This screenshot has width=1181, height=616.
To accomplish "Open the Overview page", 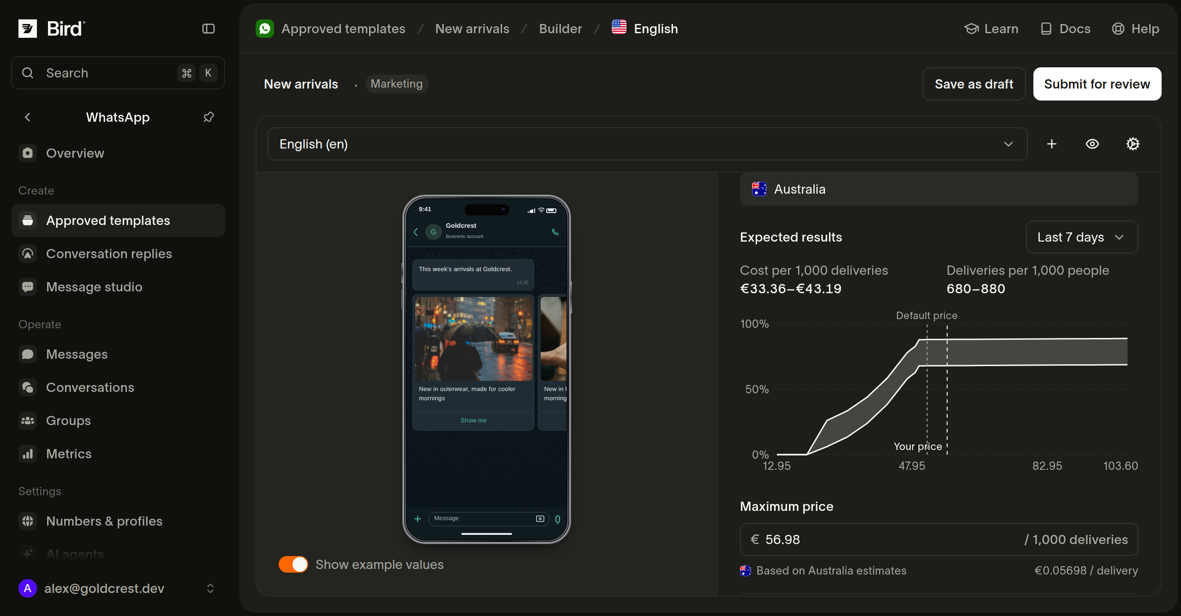I will (x=118, y=153).
